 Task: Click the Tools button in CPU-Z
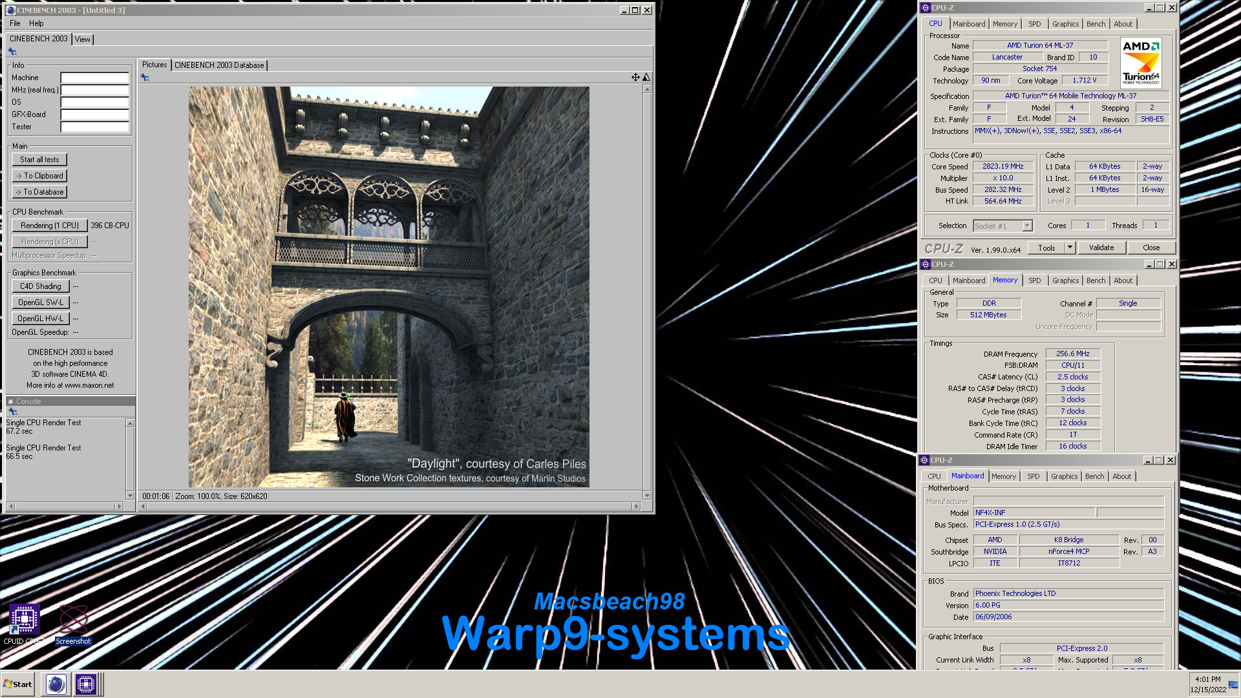point(1046,248)
